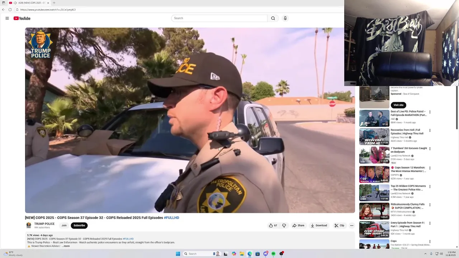Select the browser address bar URL

click(x=48, y=10)
